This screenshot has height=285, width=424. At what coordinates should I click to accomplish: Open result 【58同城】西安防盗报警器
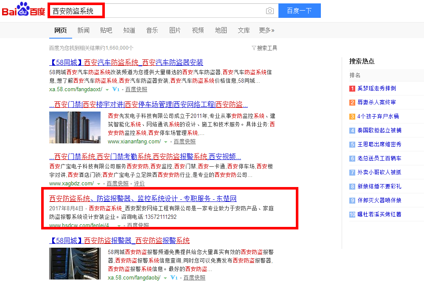[119, 240]
